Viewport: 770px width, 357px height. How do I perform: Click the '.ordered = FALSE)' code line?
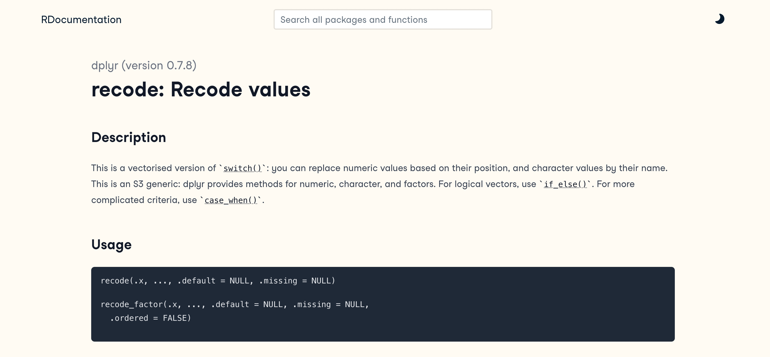click(x=150, y=318)
